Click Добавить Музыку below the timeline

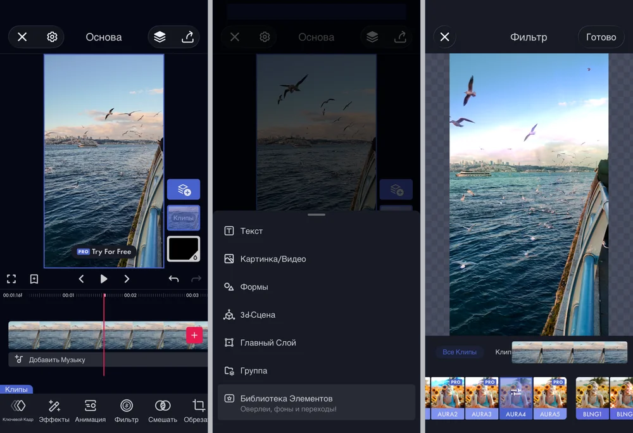click(x=57, y=360)
